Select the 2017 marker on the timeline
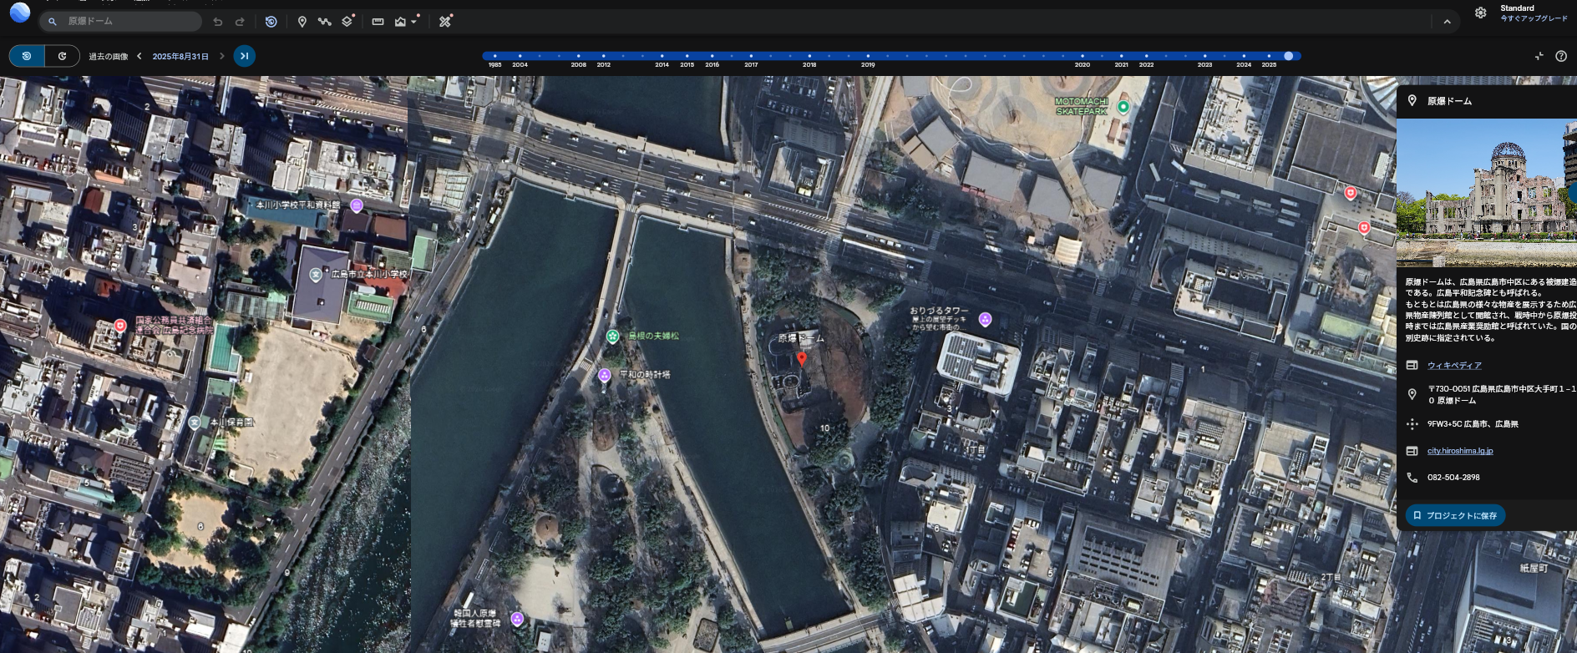The width and height of the screenshot is (1577, 653). pos(751,56)
